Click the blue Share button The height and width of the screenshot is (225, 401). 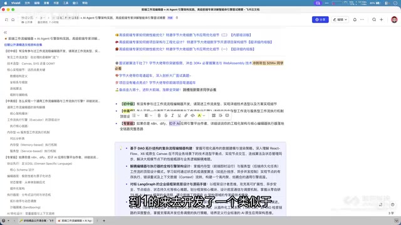pos(320,19)
